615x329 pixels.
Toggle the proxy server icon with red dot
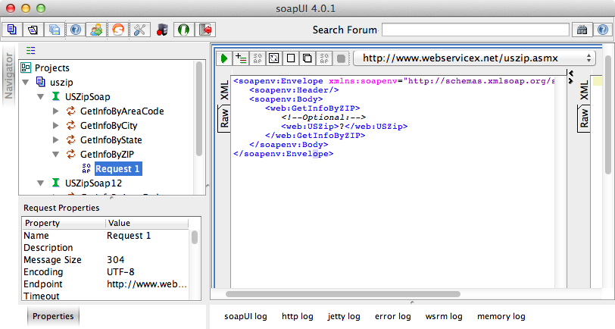click(162, 30)
